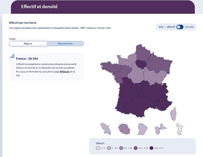Click the blue folded corner of info card
This screenshot has height=157, width=203.
point(12,56)
